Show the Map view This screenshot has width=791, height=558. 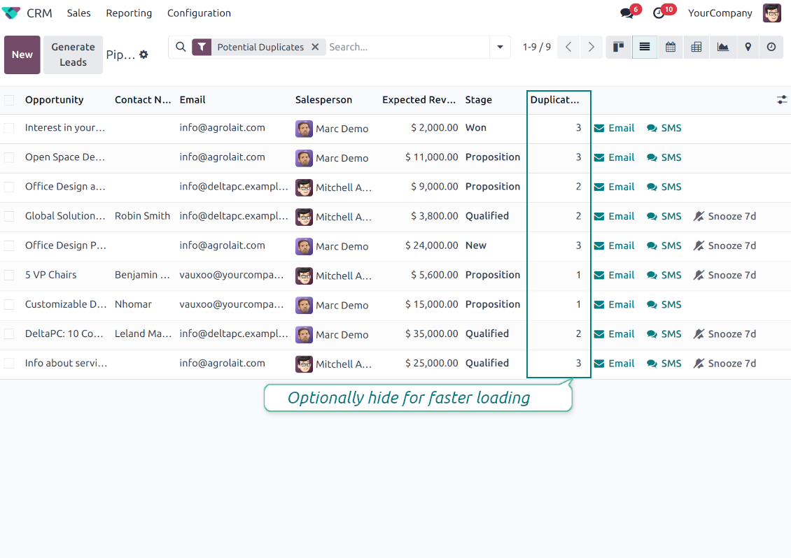click(748, 47)
